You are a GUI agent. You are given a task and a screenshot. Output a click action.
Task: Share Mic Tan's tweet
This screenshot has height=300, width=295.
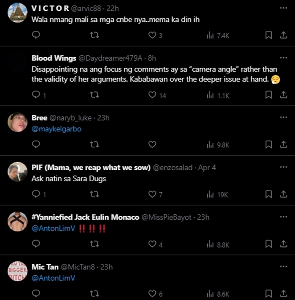(283, 294)
